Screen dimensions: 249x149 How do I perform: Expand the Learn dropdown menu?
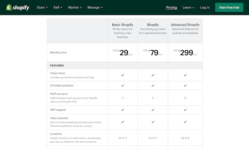pyautogui.click(x=188, y=7)
